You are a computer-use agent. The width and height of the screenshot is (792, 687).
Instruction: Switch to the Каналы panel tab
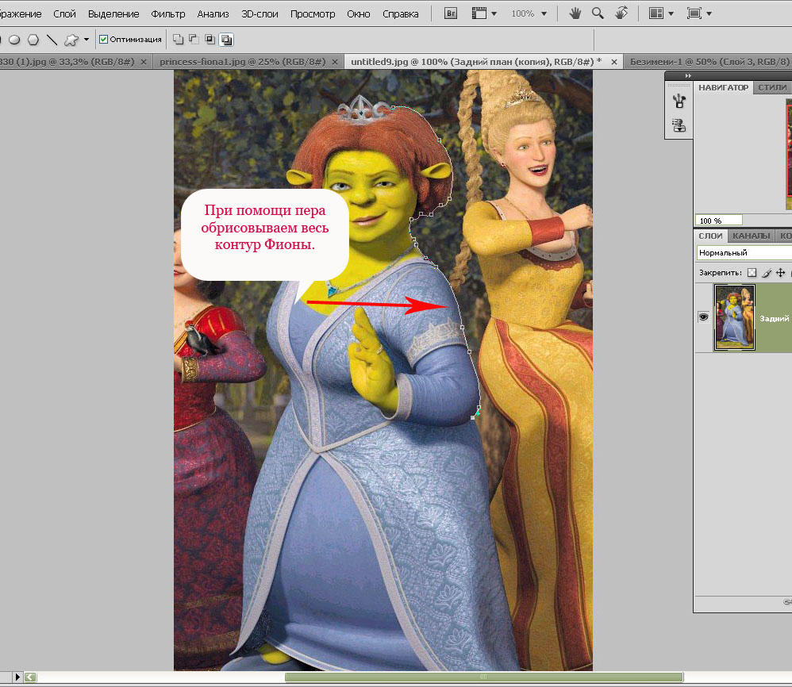[751, 236]
